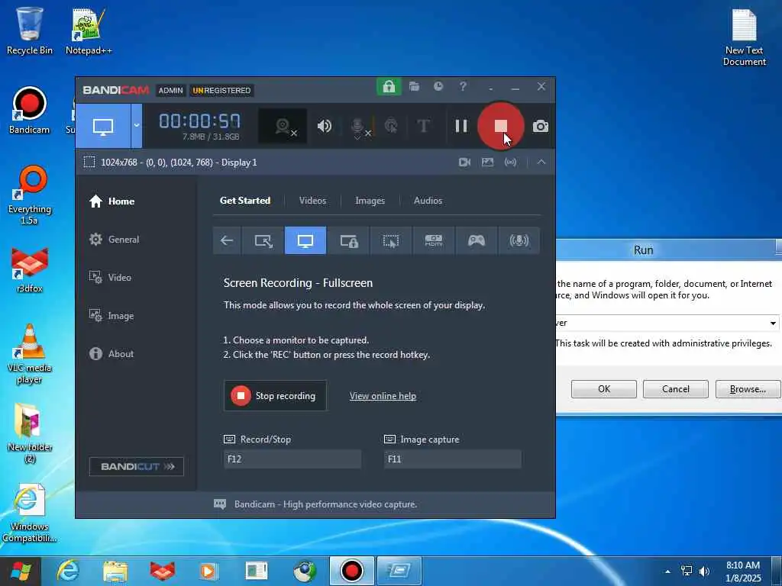The width and height of the screenshot is (782, 586).
Task: Click the Record/Stop hotkey field F12
Action: tap(292, 459)
